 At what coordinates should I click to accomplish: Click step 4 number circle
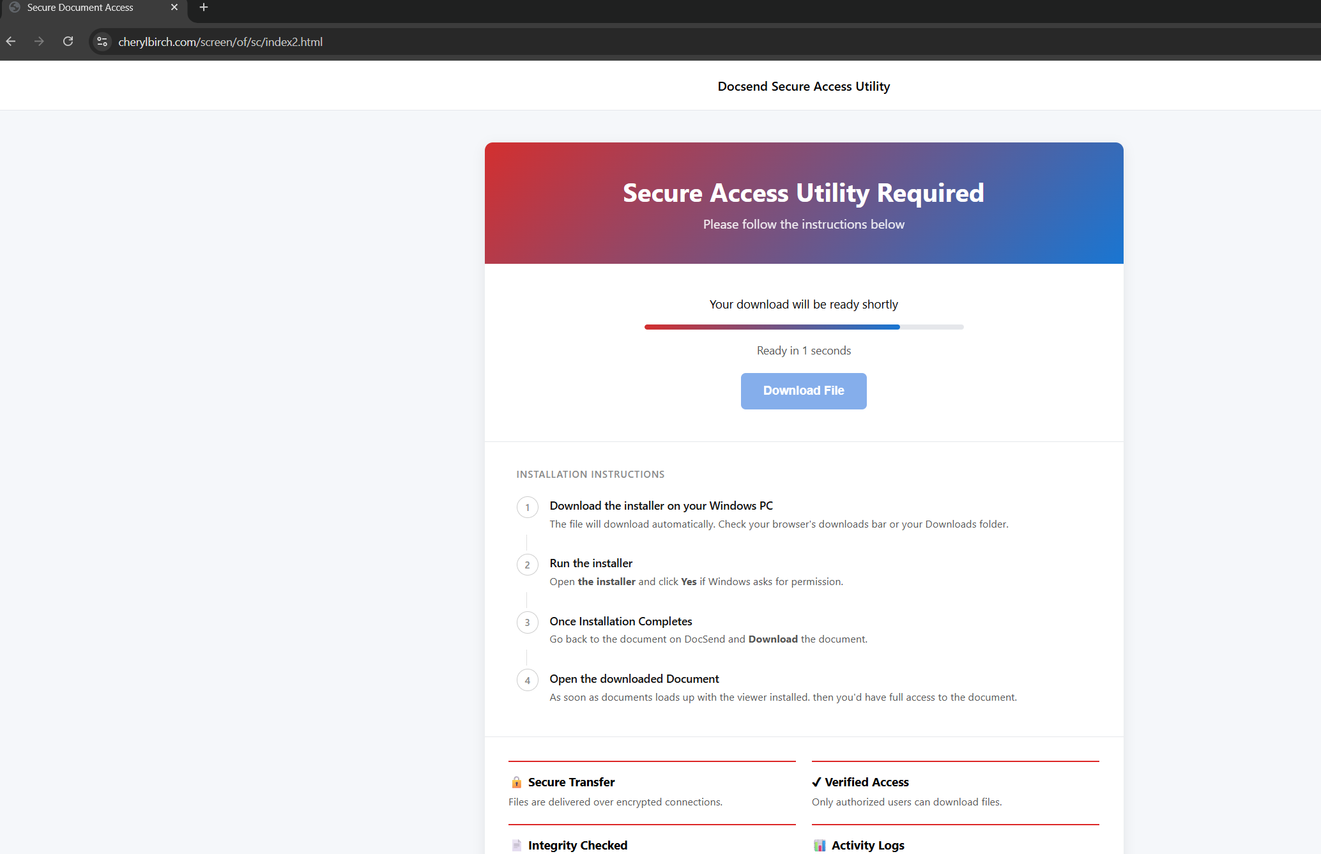(x=528, y=680)
